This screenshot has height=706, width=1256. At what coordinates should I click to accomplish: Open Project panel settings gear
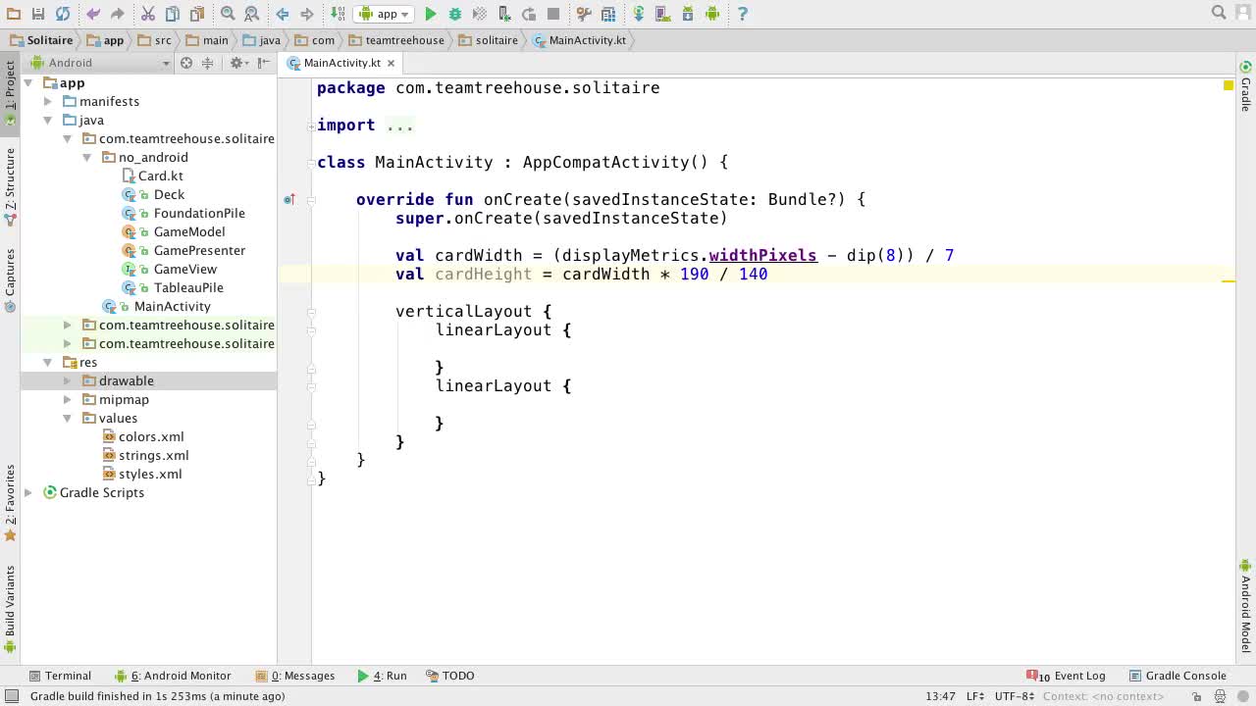[x=236, y=63]
